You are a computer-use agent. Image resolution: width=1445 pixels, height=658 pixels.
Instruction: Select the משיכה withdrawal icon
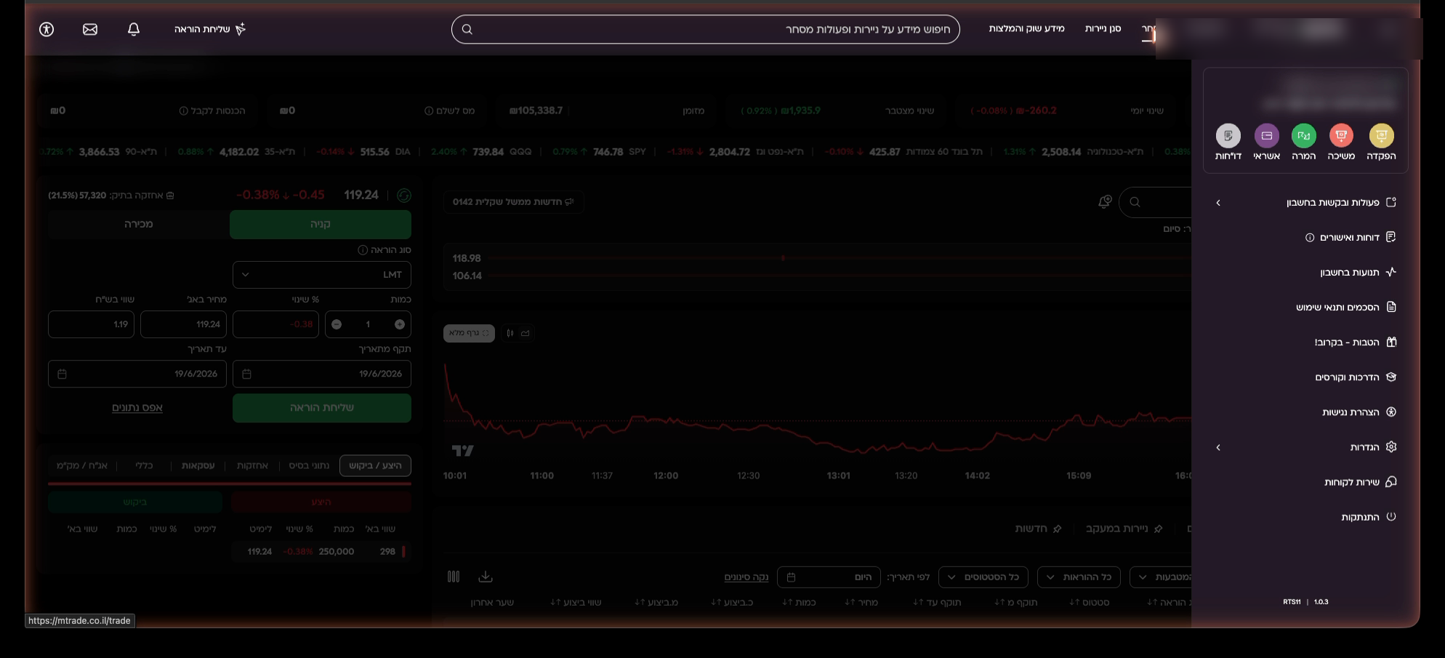1341,136
